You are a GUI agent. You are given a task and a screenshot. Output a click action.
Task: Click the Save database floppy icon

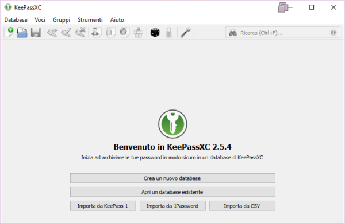(x=36, y=33)
